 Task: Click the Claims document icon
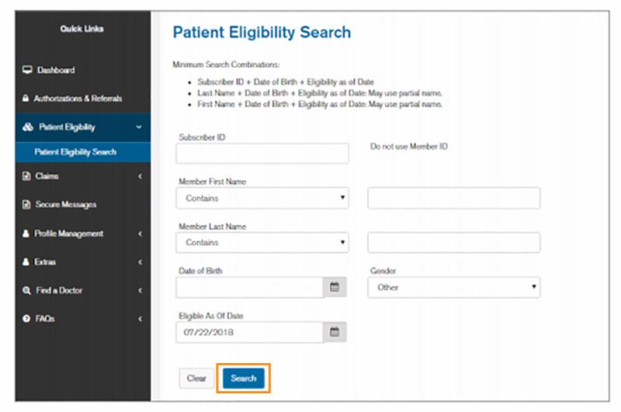[x=26, y=176]
